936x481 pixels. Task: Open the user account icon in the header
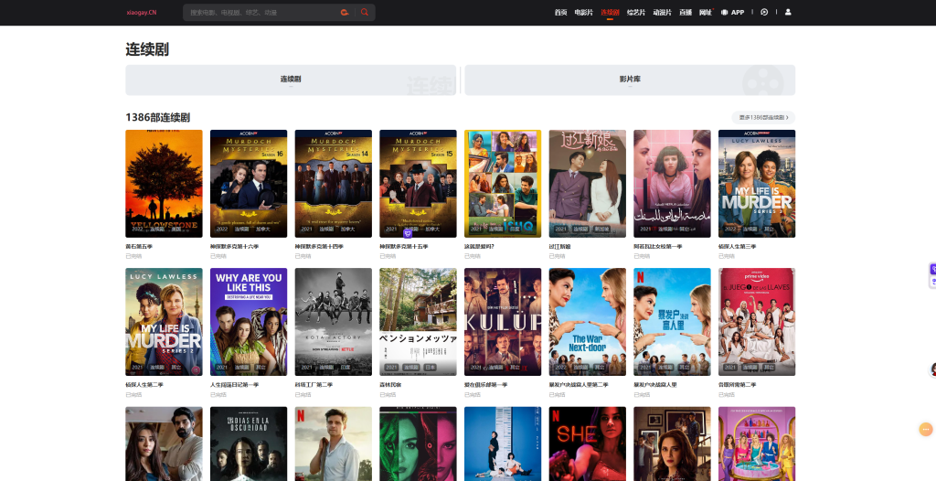(x=788, y=12)
